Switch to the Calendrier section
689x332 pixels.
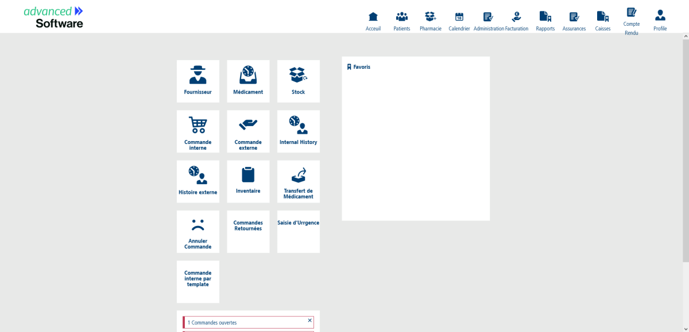click(x=459, y=21)
